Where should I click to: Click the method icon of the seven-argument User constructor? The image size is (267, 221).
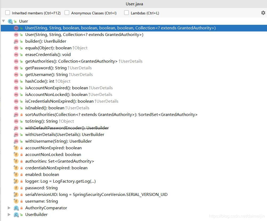click(16, 28)
